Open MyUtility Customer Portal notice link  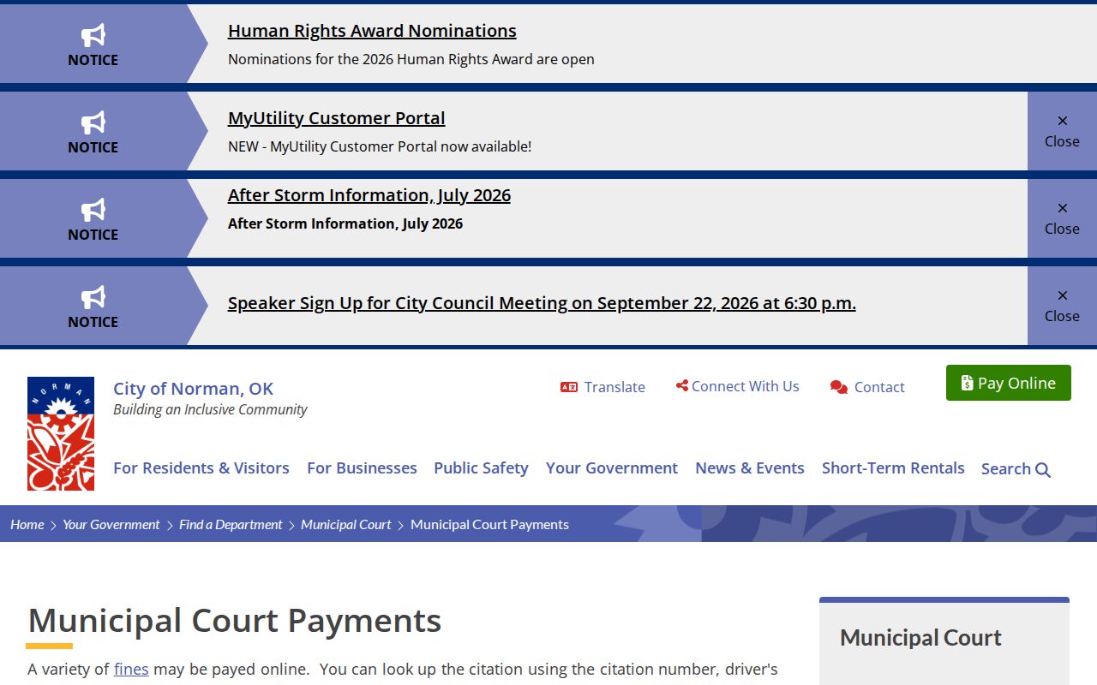[336, 118]
